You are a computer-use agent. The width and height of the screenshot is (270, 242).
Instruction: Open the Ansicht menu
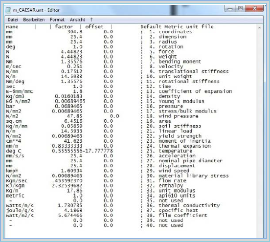click(x=77, y=20)
